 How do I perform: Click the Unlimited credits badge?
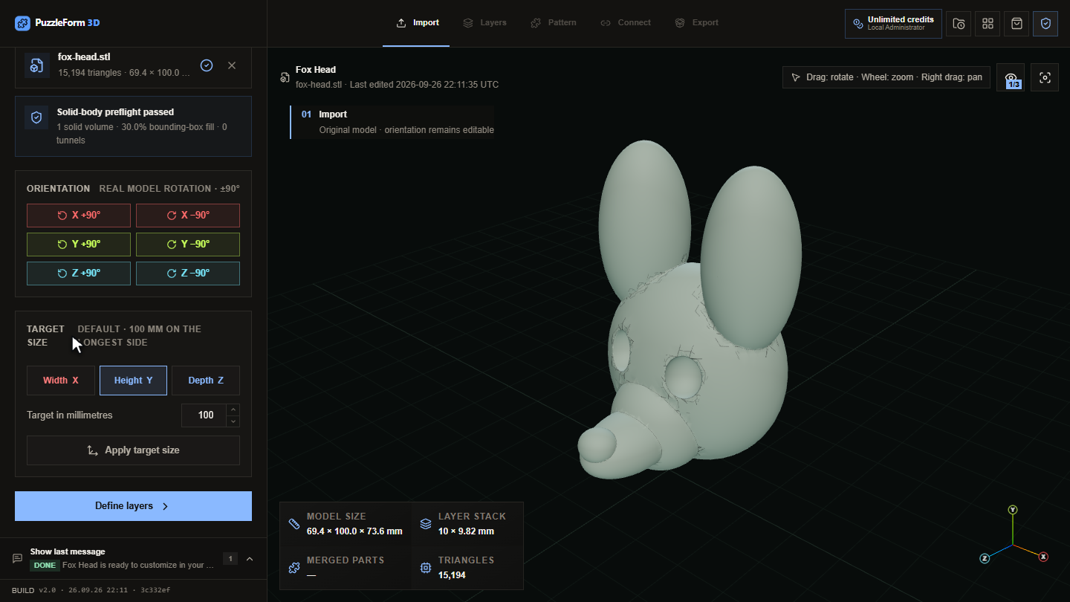[x=893, y=24]
